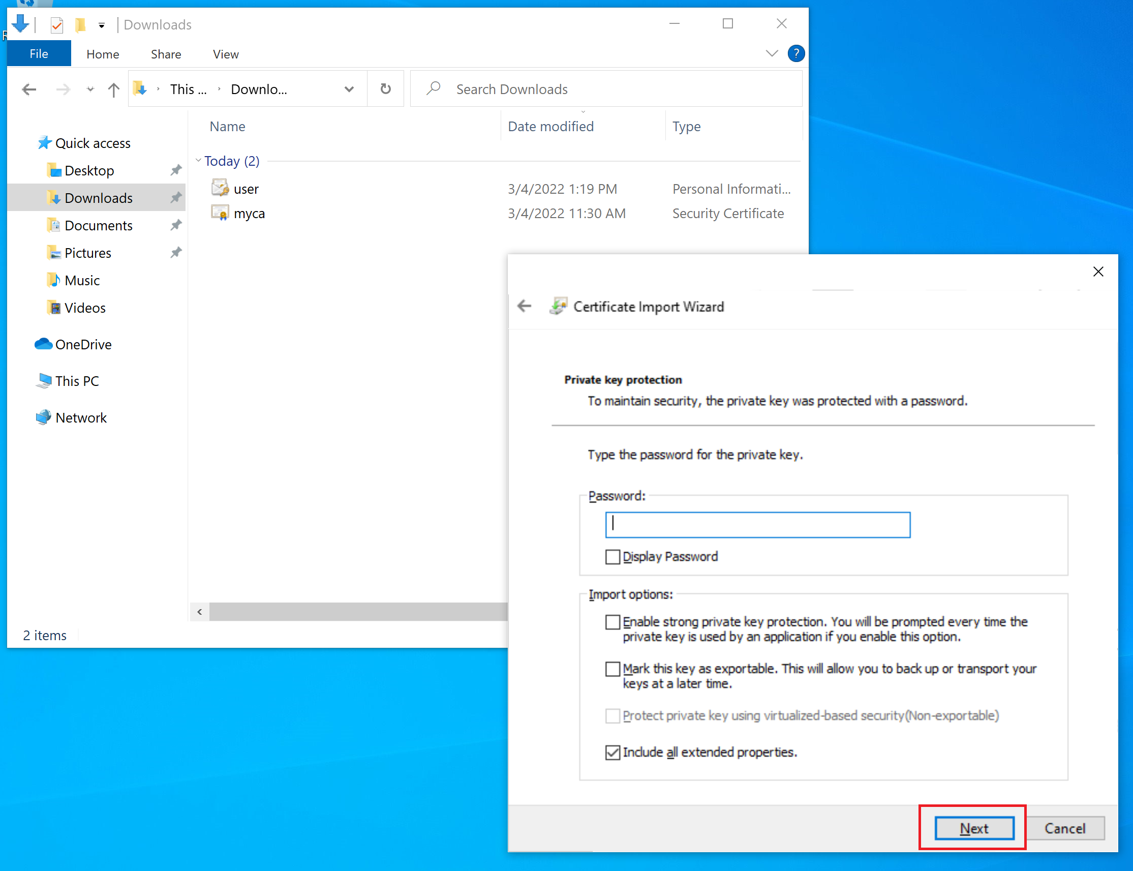Click the Explorer back navigation arrow
The width and height of the screenshot is (1133, 871).
pos(29,89)
